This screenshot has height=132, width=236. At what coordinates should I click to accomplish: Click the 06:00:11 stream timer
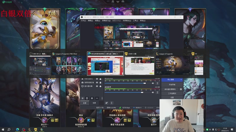pyautogui.click(x=138, y=108)
